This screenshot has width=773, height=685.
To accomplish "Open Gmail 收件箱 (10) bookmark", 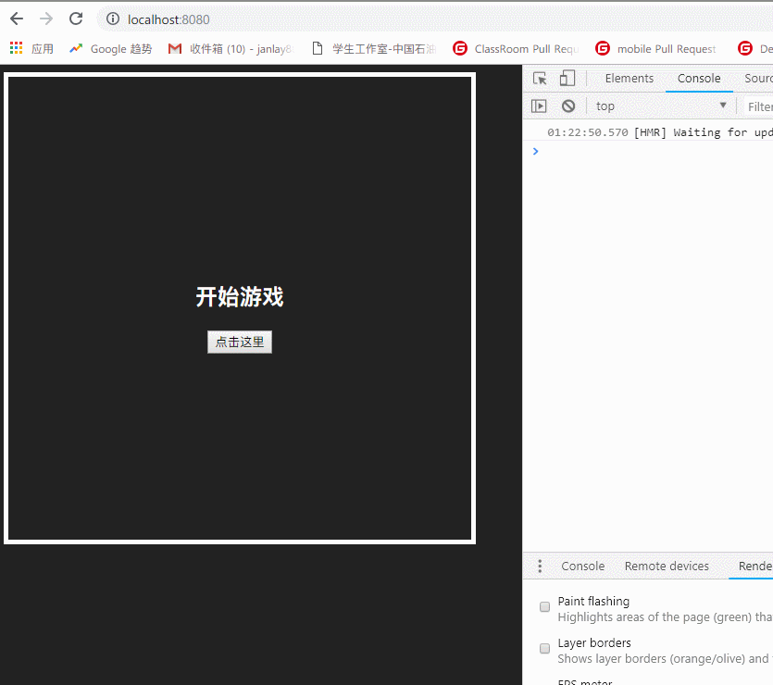I will point(231,48).
